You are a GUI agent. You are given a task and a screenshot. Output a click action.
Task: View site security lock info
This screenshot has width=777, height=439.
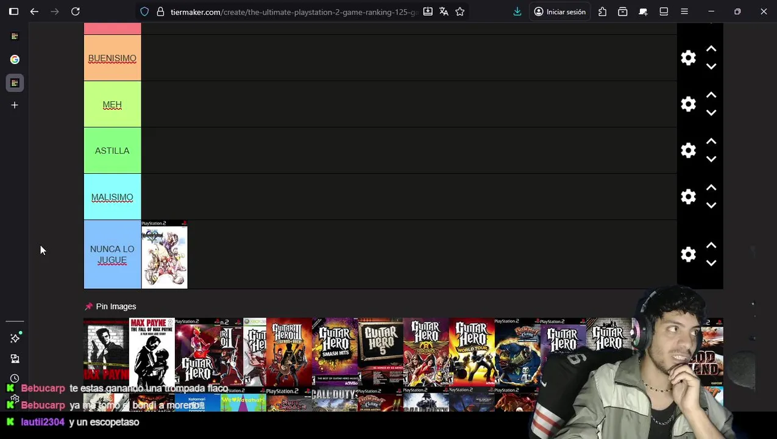(x=160, y=12)
